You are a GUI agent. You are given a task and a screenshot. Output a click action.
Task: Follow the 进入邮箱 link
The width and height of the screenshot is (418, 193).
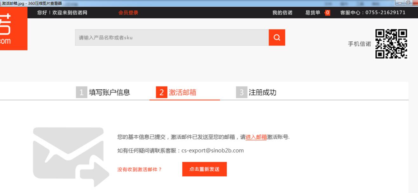[x=256, y=137]
